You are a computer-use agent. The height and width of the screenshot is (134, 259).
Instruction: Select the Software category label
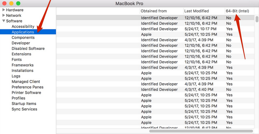click(14, 21)
